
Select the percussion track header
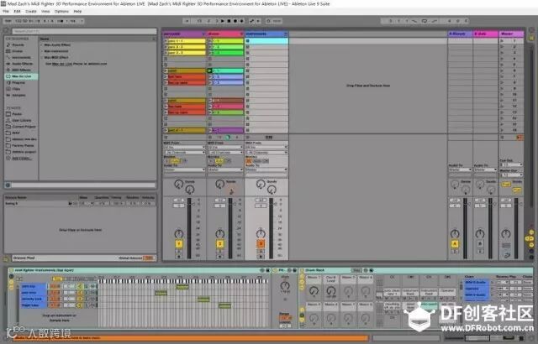(x=183, y=34)
